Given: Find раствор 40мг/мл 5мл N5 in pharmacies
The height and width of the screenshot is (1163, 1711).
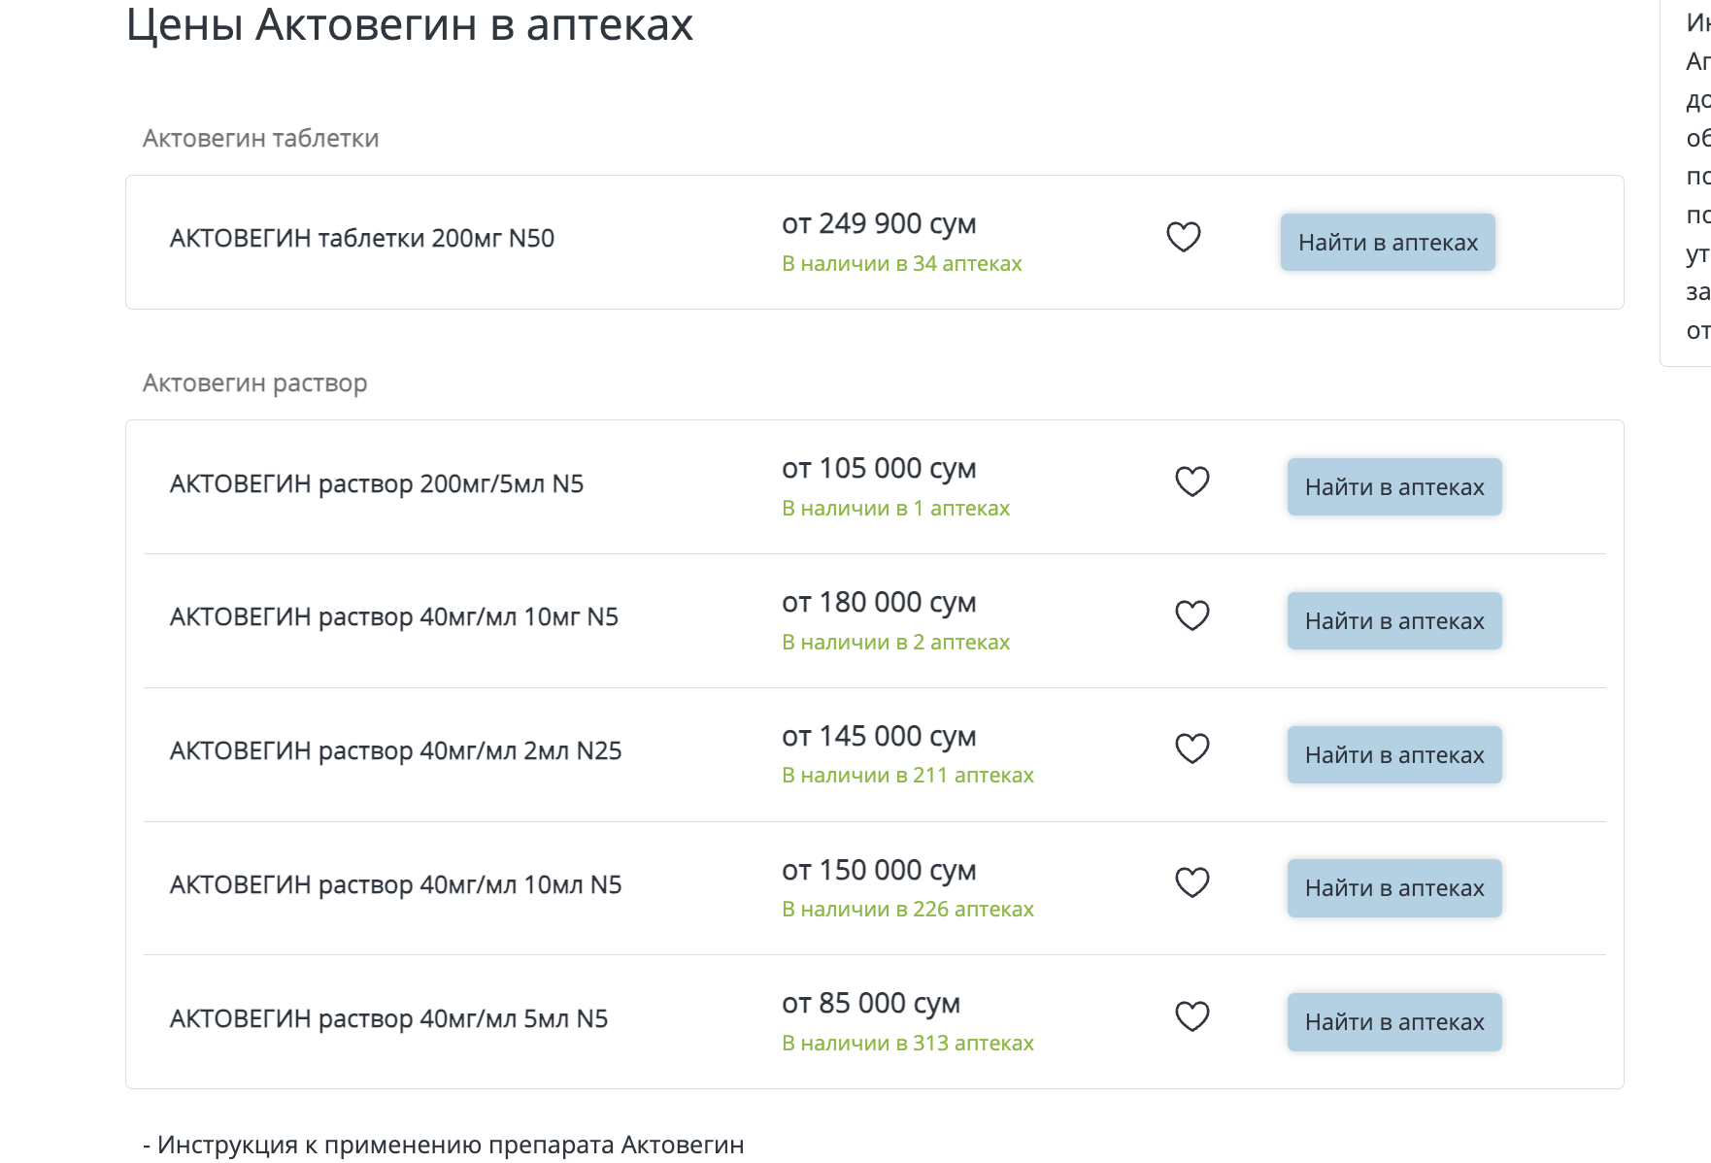Looking at the screenshot, I should [x=1393, y=1022].
